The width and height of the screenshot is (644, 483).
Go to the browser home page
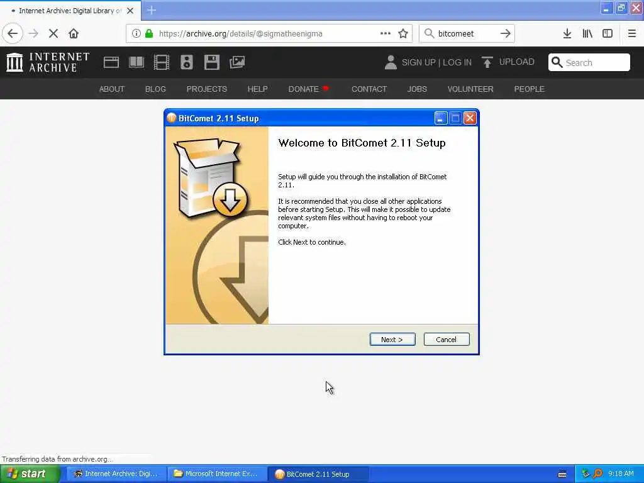click(x=74, y=34)
